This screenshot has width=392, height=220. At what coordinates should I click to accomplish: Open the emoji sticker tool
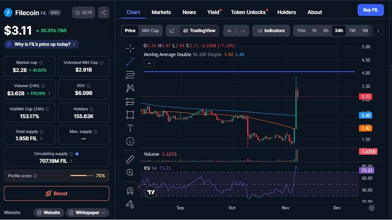coord(130,141)
